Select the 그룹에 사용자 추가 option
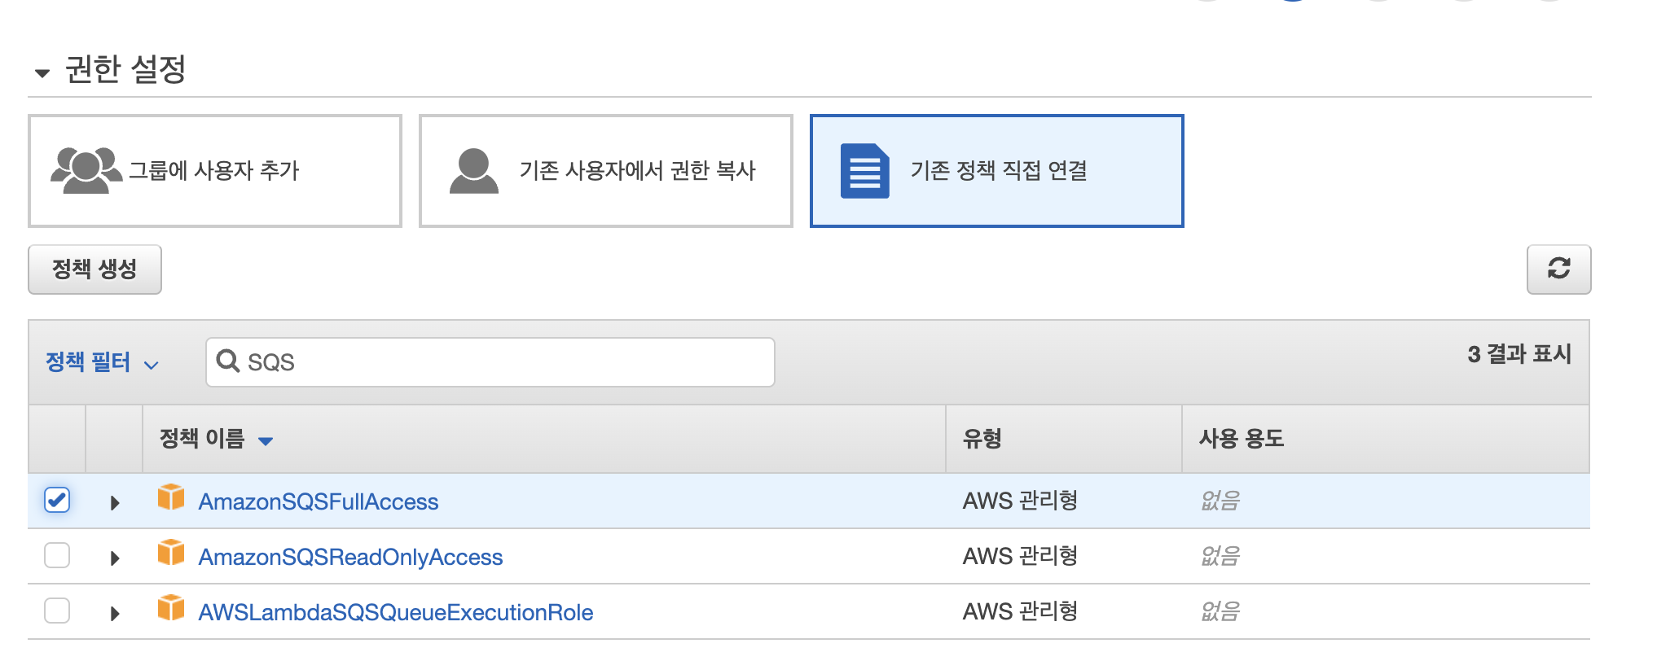This screenshot has height=661, width=1657. point(215,171)
